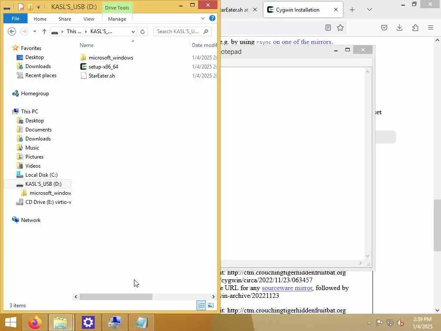Expand the Explorer ribbon chevron
The image size is (441, 331).
pyautogui.click(x=203, y=19)
